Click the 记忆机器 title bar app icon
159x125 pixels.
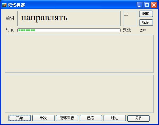tap(4, 5)
